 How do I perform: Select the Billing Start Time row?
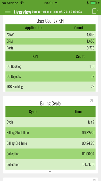pos(50,133)
